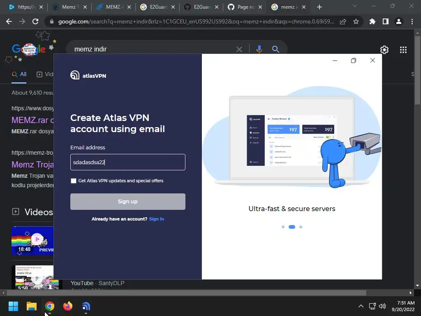Reload the Google search page
Image resolution: width=421 pixels, height=316 pixels.
point(35,21)
